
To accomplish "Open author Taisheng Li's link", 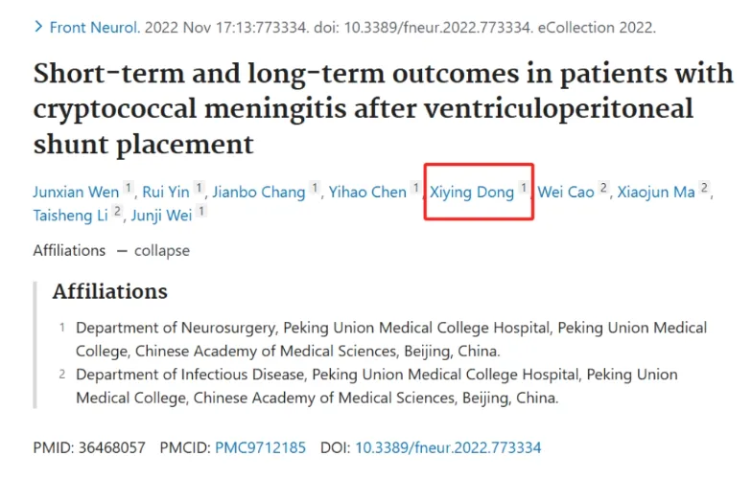I will point(70,216).
